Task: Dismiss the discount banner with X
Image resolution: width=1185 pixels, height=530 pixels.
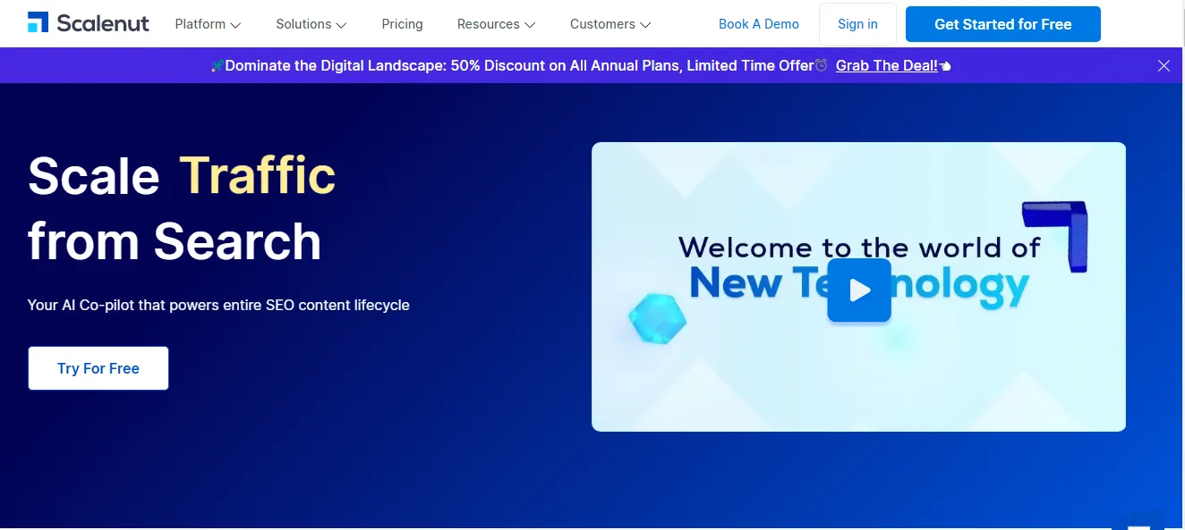Action: click(x=1164, y=65)
